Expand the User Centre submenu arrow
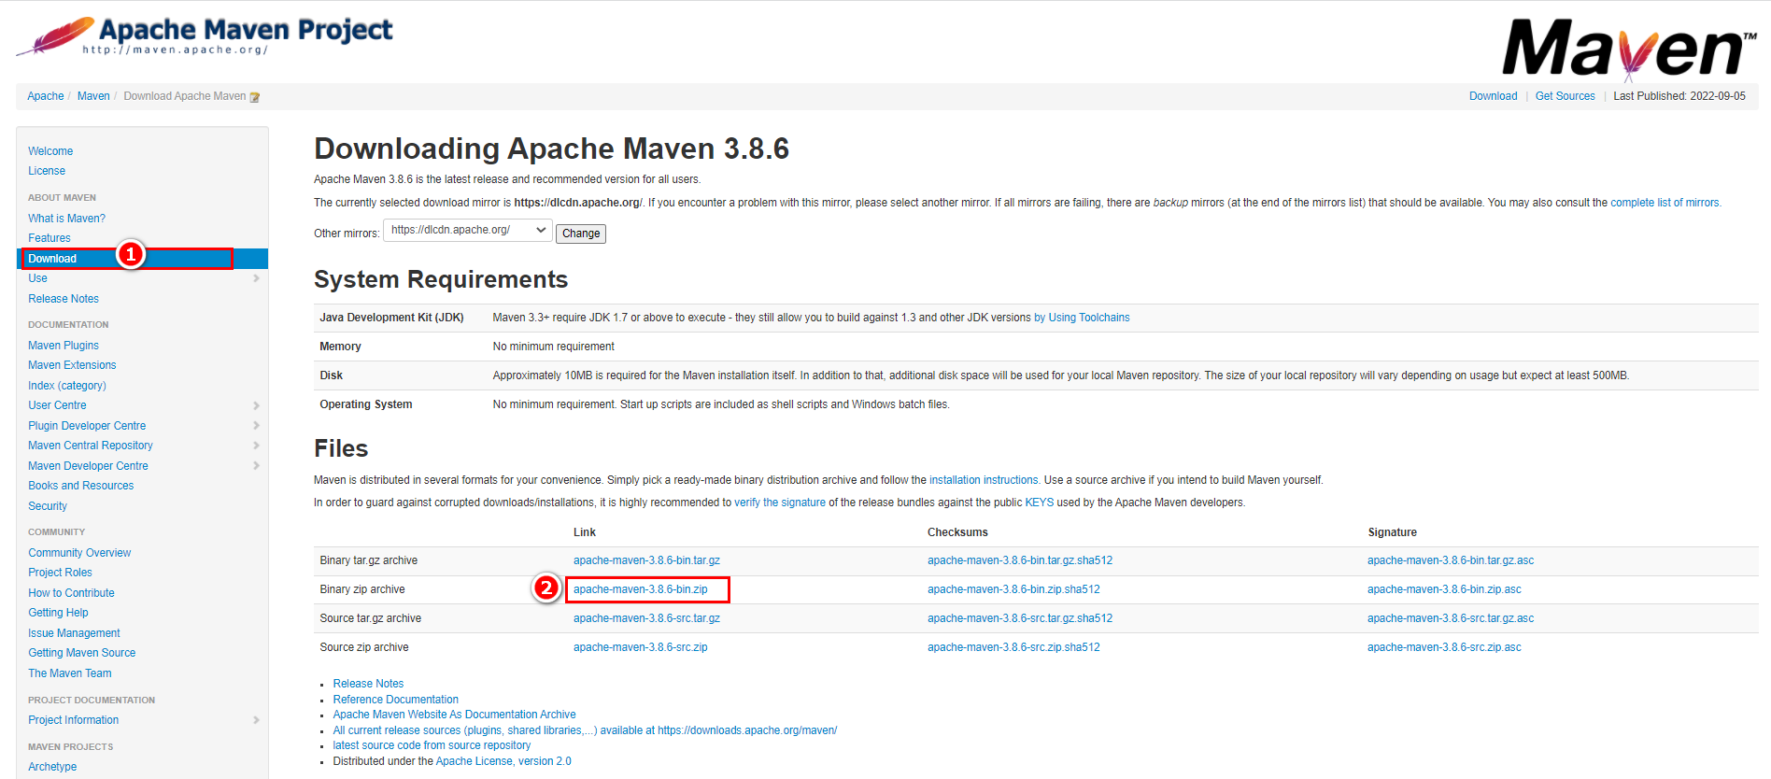The image size is (1771, 779). pos(256,405)
